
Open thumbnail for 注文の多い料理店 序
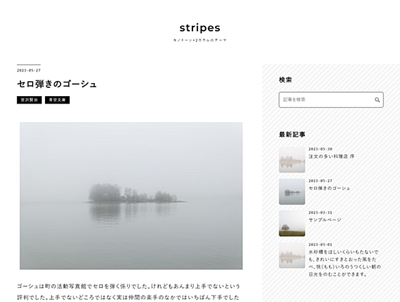(x=292, y=160)
